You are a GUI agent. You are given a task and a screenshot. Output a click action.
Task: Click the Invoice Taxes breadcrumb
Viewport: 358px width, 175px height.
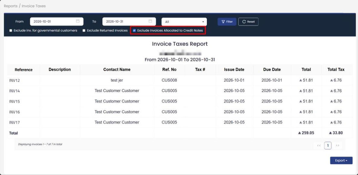point(34,6)
